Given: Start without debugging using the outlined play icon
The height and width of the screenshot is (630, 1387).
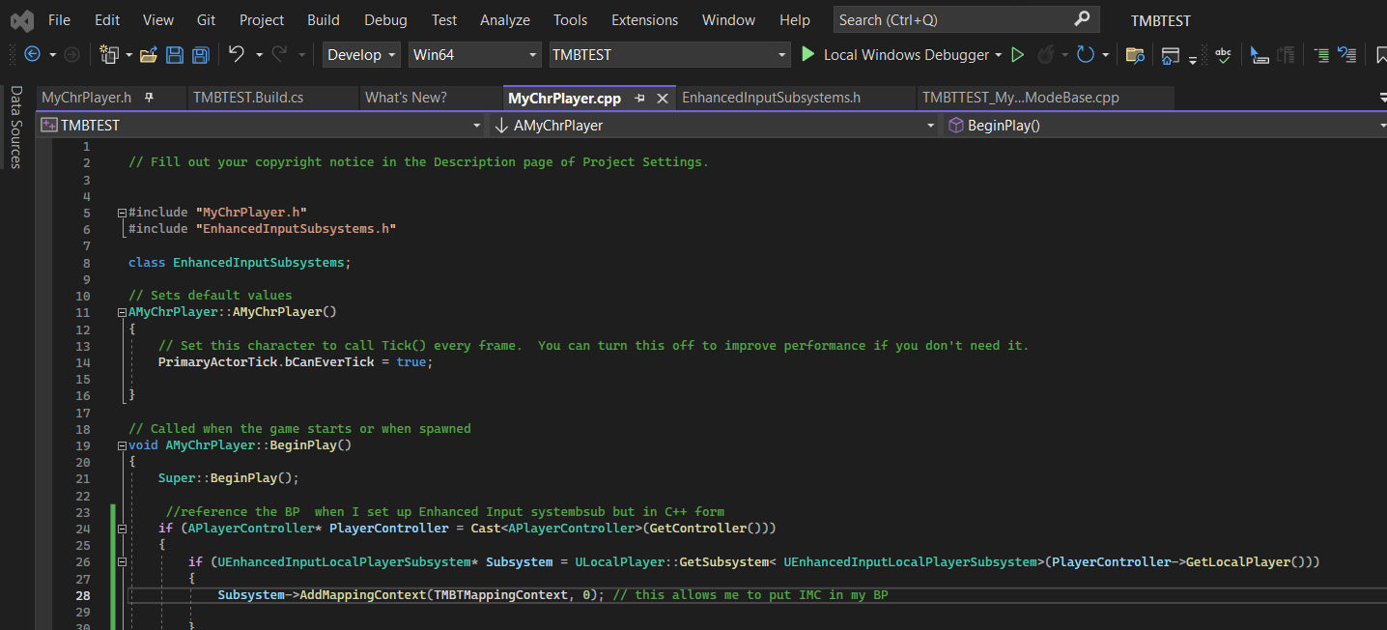Looking at the screenshot, I should pos(1017,55).
